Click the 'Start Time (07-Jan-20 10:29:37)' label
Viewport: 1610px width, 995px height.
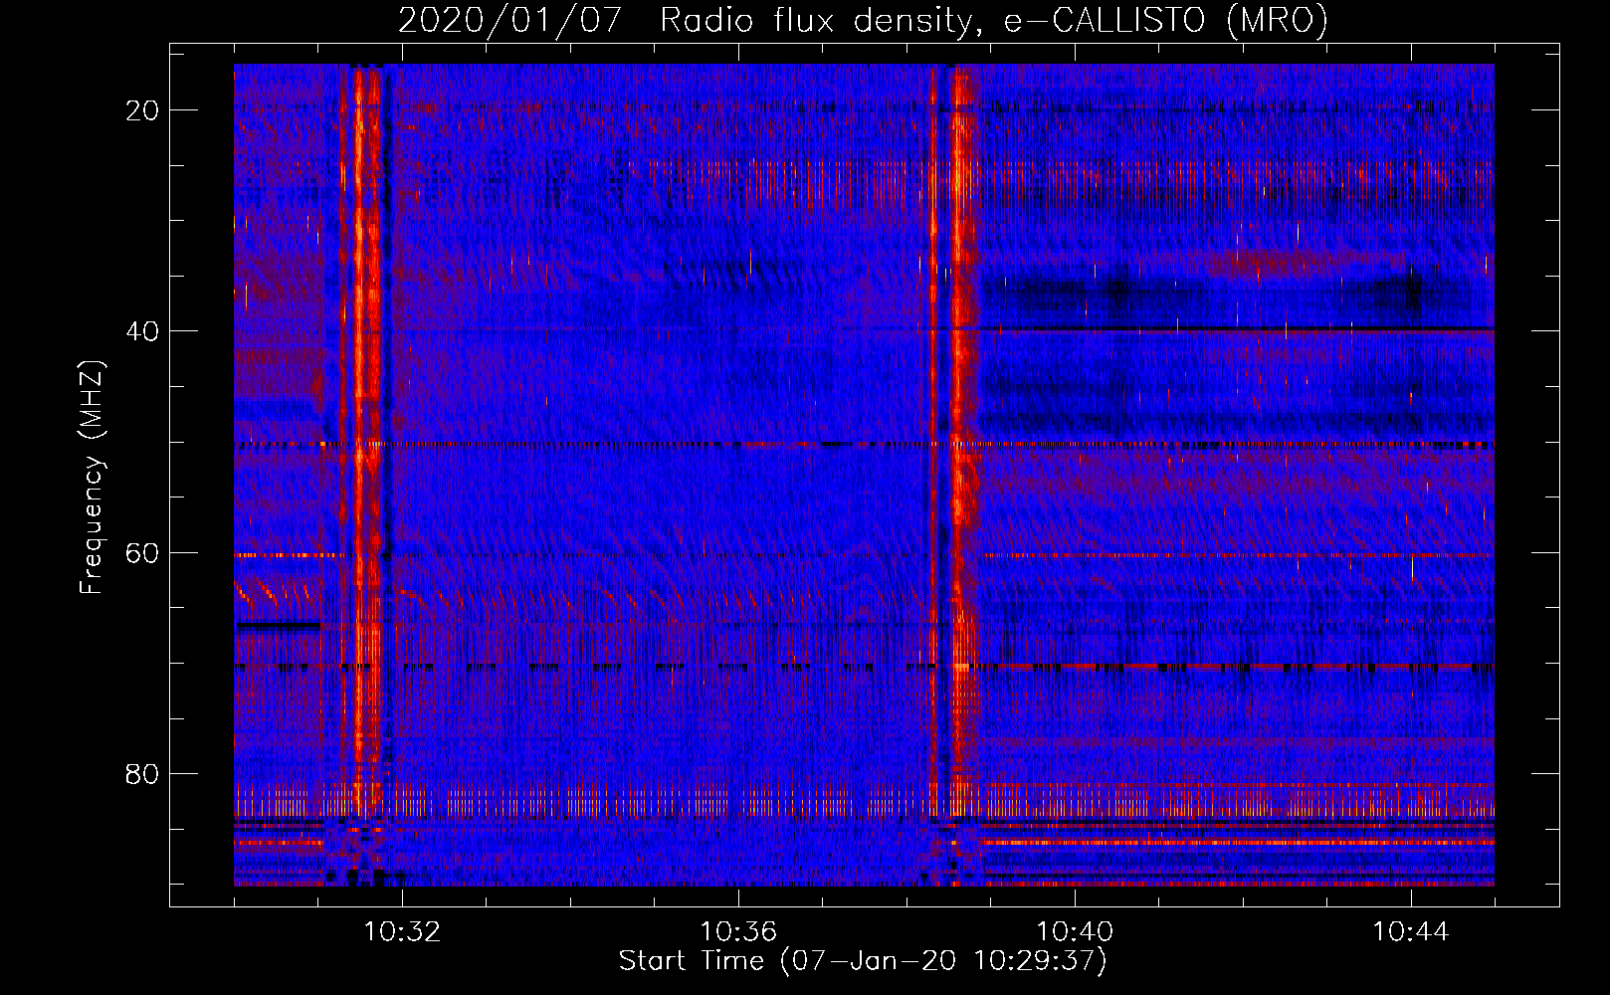863,961
